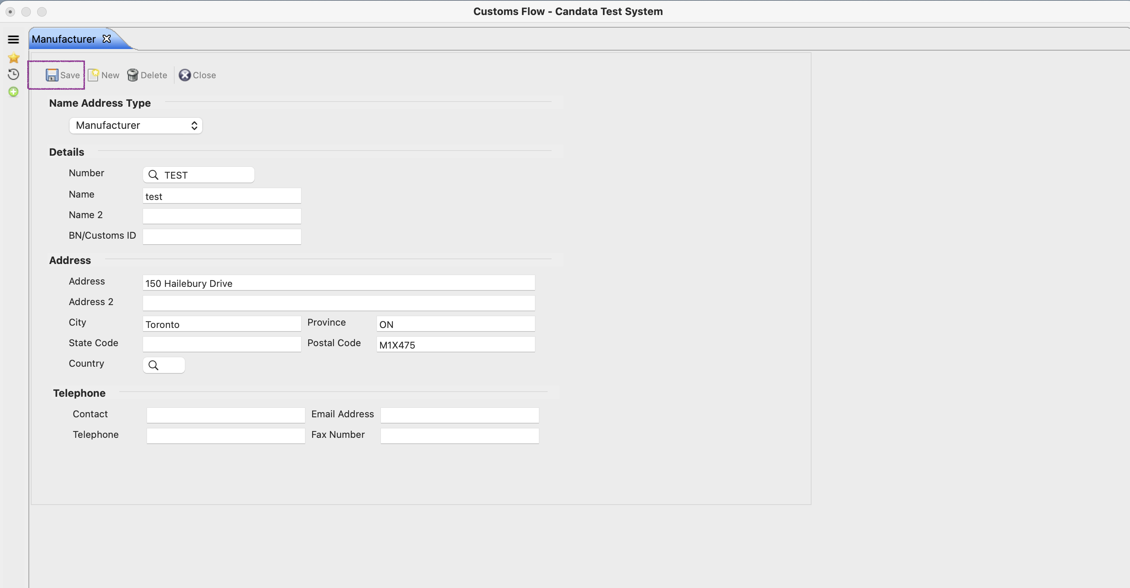Create a new manufacturer record
This screenshot has height=588, width=1130.
pyautogui.click(x=104, y=75)
